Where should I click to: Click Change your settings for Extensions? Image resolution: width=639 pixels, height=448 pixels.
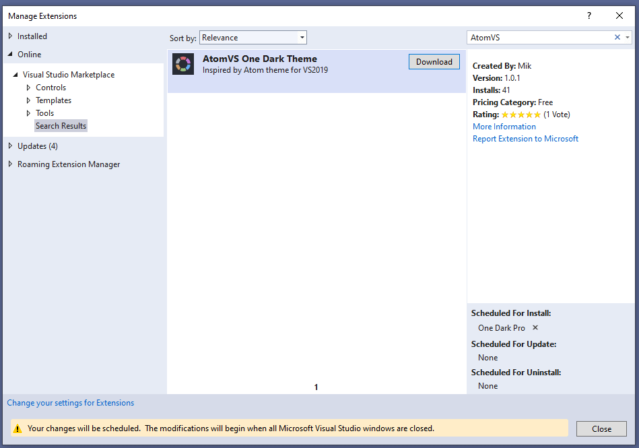click(71, 403)
